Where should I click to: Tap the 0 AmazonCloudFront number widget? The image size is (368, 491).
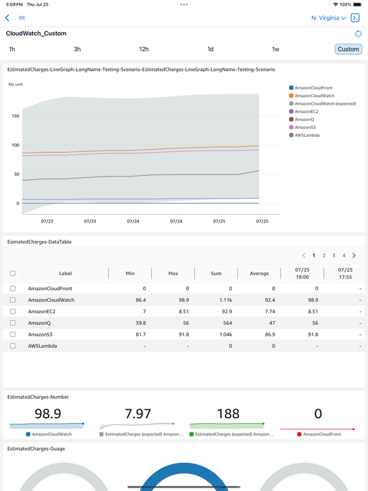(318, 414)
